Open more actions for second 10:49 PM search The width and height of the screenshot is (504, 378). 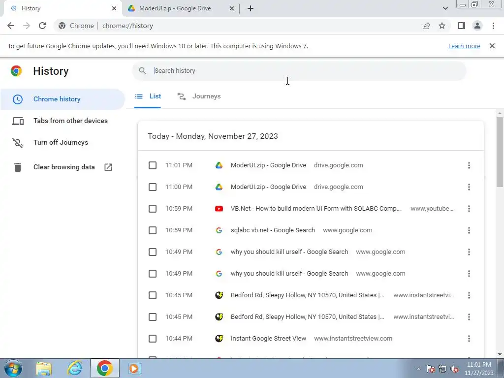click(469, 274)
